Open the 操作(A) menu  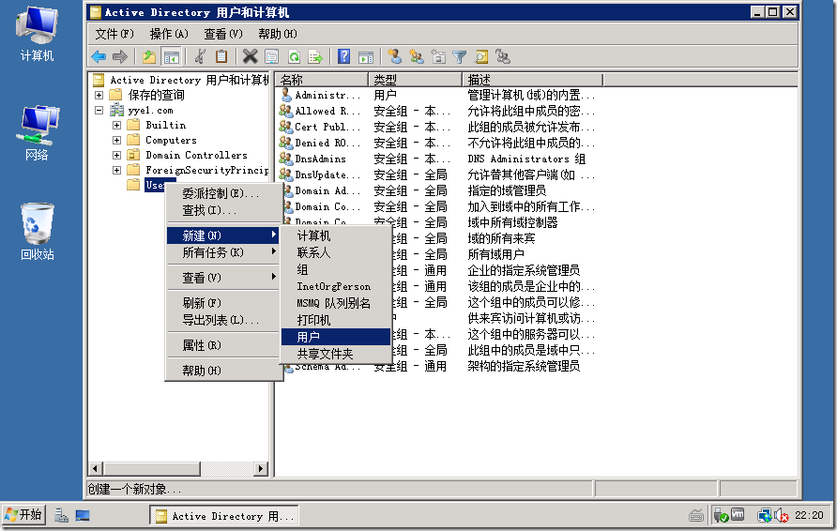(169, 34)
